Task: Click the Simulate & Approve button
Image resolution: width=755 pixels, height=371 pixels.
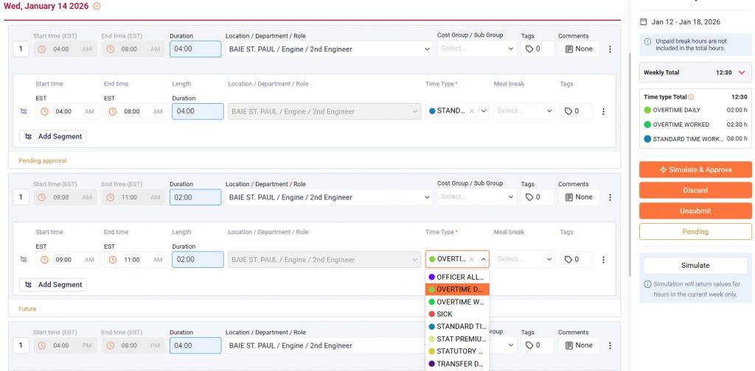Action: [x=695, y=169]
